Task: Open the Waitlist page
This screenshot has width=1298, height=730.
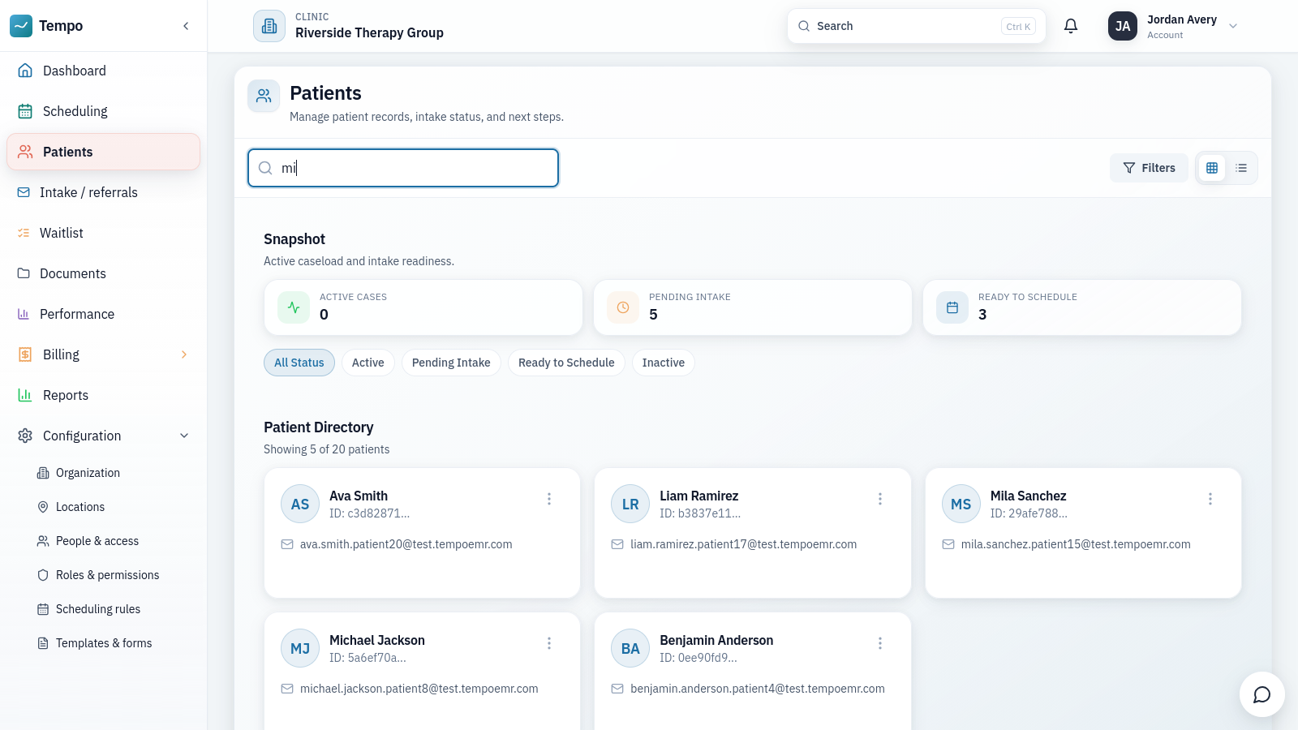Action: [103, 233]
